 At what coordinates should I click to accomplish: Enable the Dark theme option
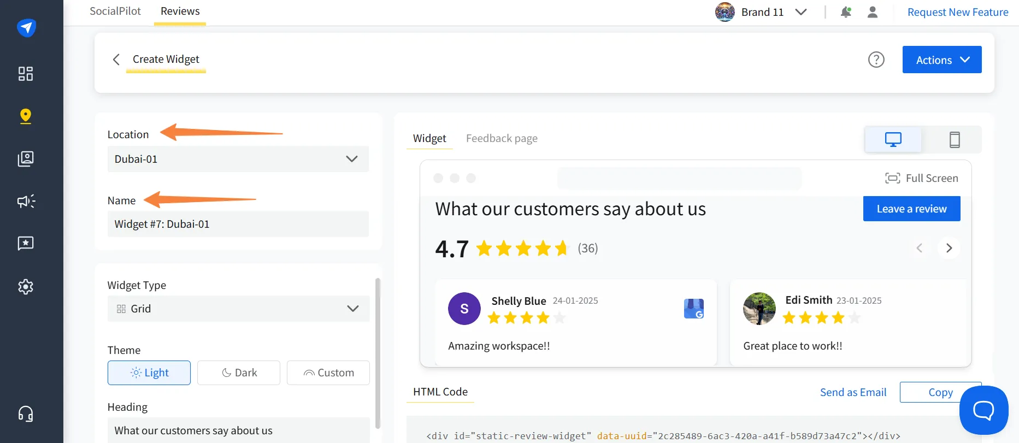pos(238,373)
